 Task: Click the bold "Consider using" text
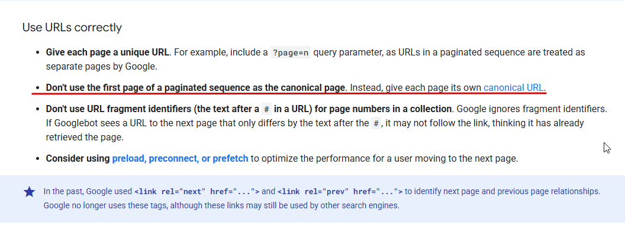[78, 159]
